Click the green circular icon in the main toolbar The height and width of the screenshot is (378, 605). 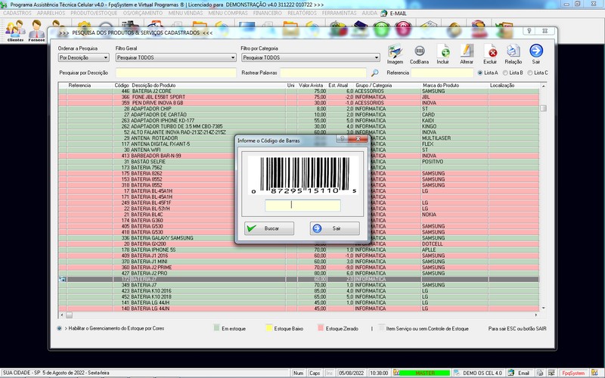coord(381,29)
